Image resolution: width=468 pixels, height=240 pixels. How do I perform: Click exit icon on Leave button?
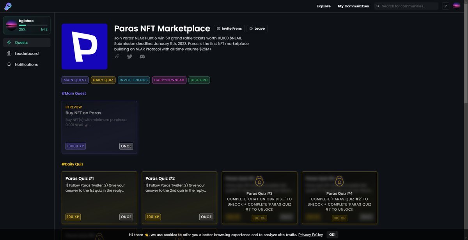point(251,28)
